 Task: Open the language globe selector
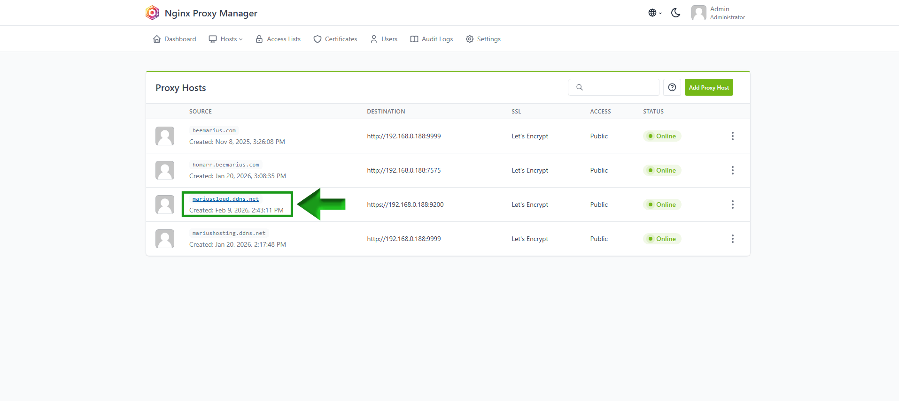(x=655, y=13)
